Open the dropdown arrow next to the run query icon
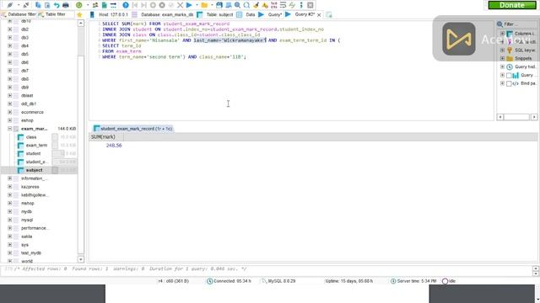 point(197,5)
